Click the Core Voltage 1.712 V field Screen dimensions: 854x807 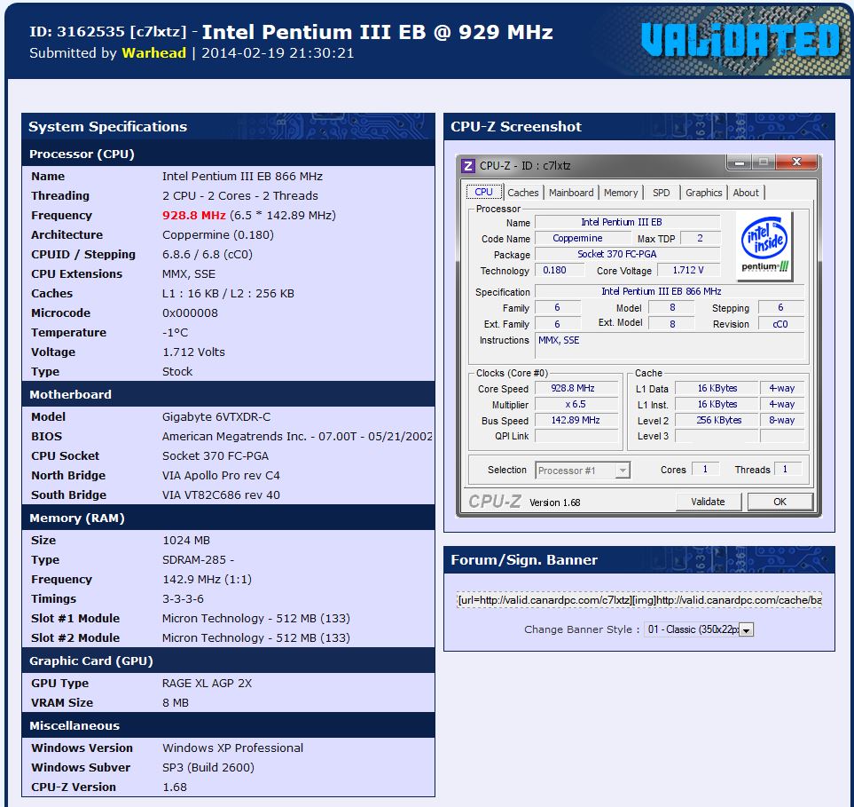pos(688,270)
